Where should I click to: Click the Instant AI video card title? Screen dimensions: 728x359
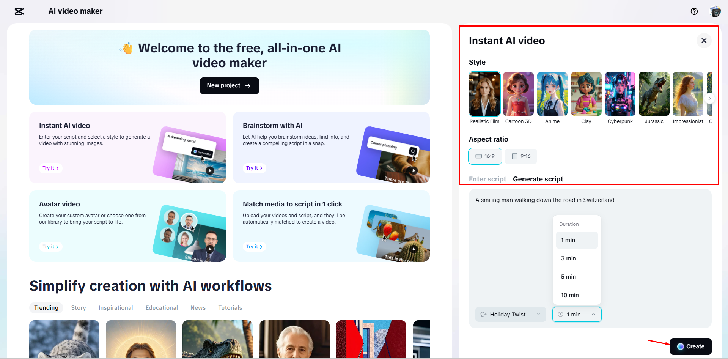64,126
